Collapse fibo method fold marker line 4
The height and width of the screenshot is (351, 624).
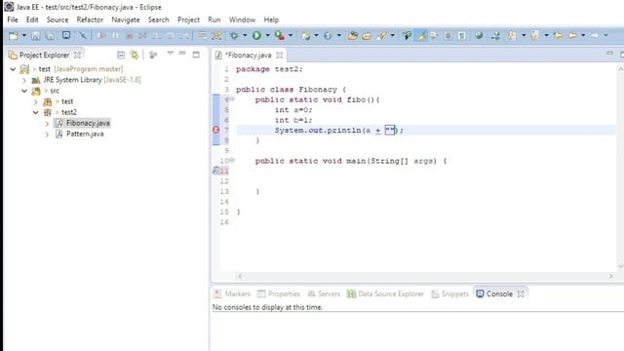coord(232,99)
